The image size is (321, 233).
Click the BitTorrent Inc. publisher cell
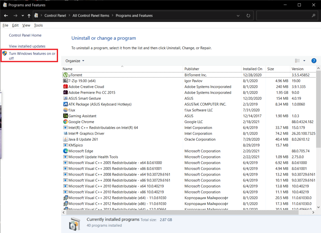point(196,75)
